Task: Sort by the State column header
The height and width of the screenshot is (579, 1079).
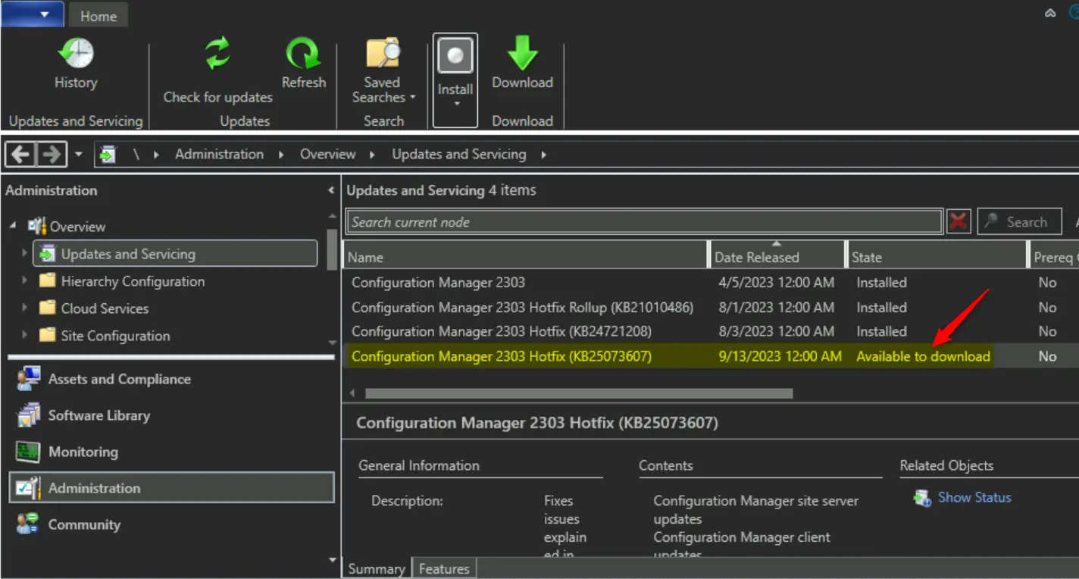Action: point(937,257)
